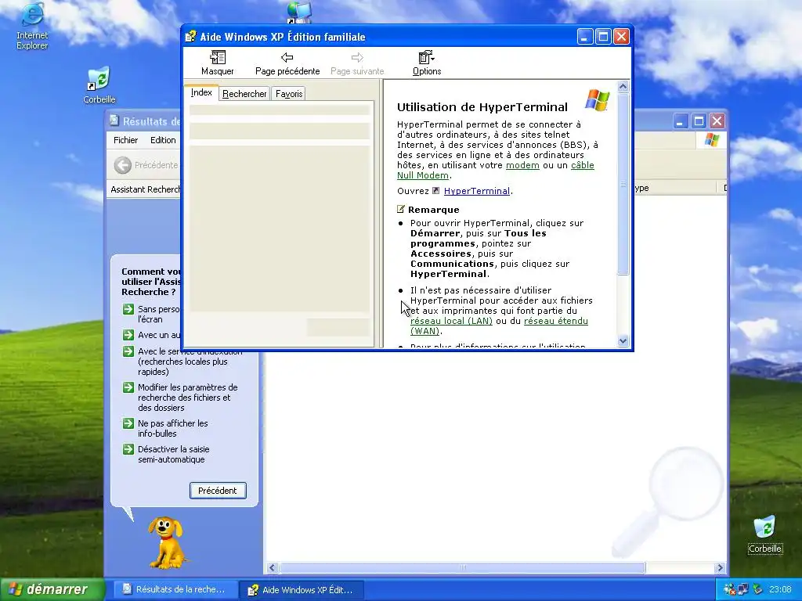Open the Edition menu in search window
The width and height of the screenshot is (802, 601).
[163, 140]
